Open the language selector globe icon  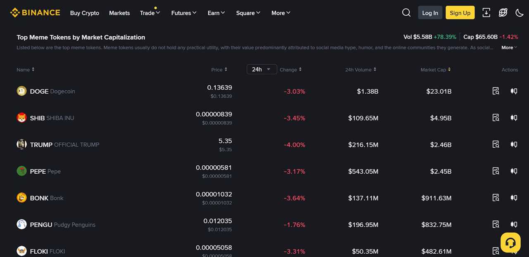[503, 13]
